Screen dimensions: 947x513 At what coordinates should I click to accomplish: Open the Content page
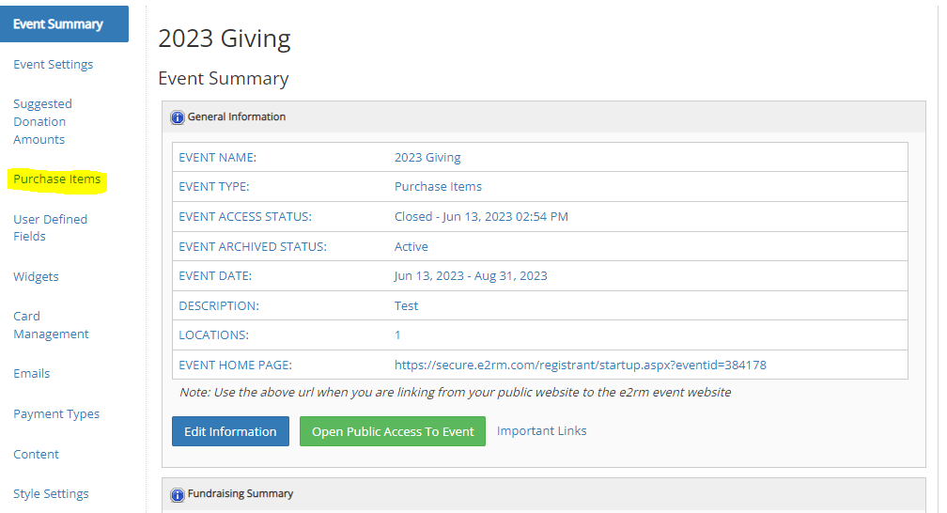pos(36,455)
